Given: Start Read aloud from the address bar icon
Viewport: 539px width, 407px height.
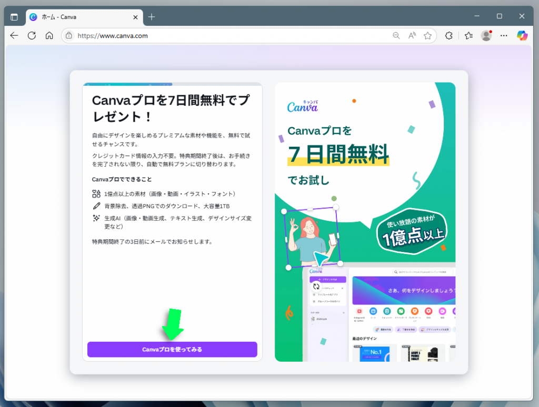Looking at the screenshot, I should pyautogui.click(x=411, y=35).
